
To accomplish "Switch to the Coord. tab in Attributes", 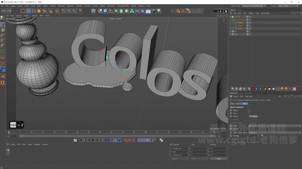I will point(238,104).
